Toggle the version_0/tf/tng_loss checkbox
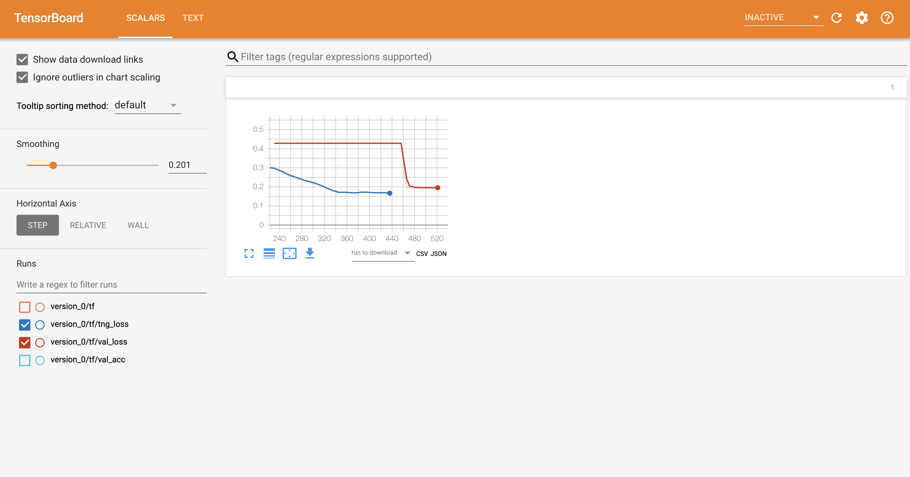Screen dimensions: 910x477 [25, 324]
